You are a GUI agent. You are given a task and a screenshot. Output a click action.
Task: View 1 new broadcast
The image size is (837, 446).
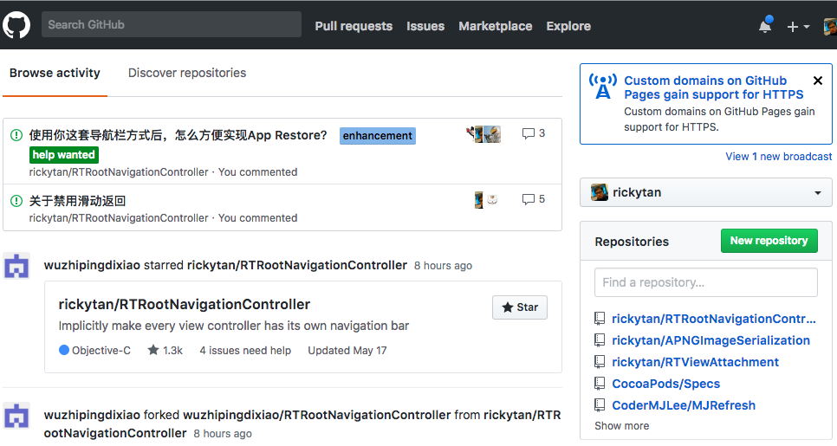coord(778,157)
